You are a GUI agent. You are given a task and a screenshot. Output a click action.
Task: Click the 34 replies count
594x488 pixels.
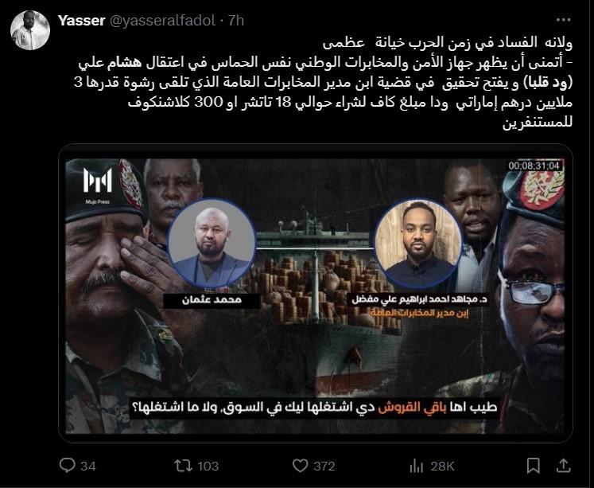(88, 466)
